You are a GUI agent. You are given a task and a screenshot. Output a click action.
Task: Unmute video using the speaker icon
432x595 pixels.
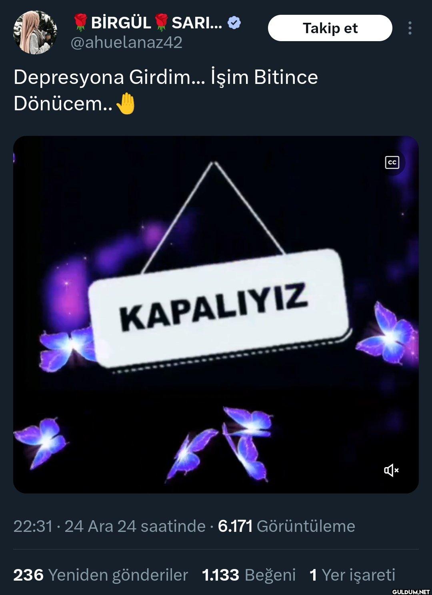pyautogui.click(x=392, y=470)
